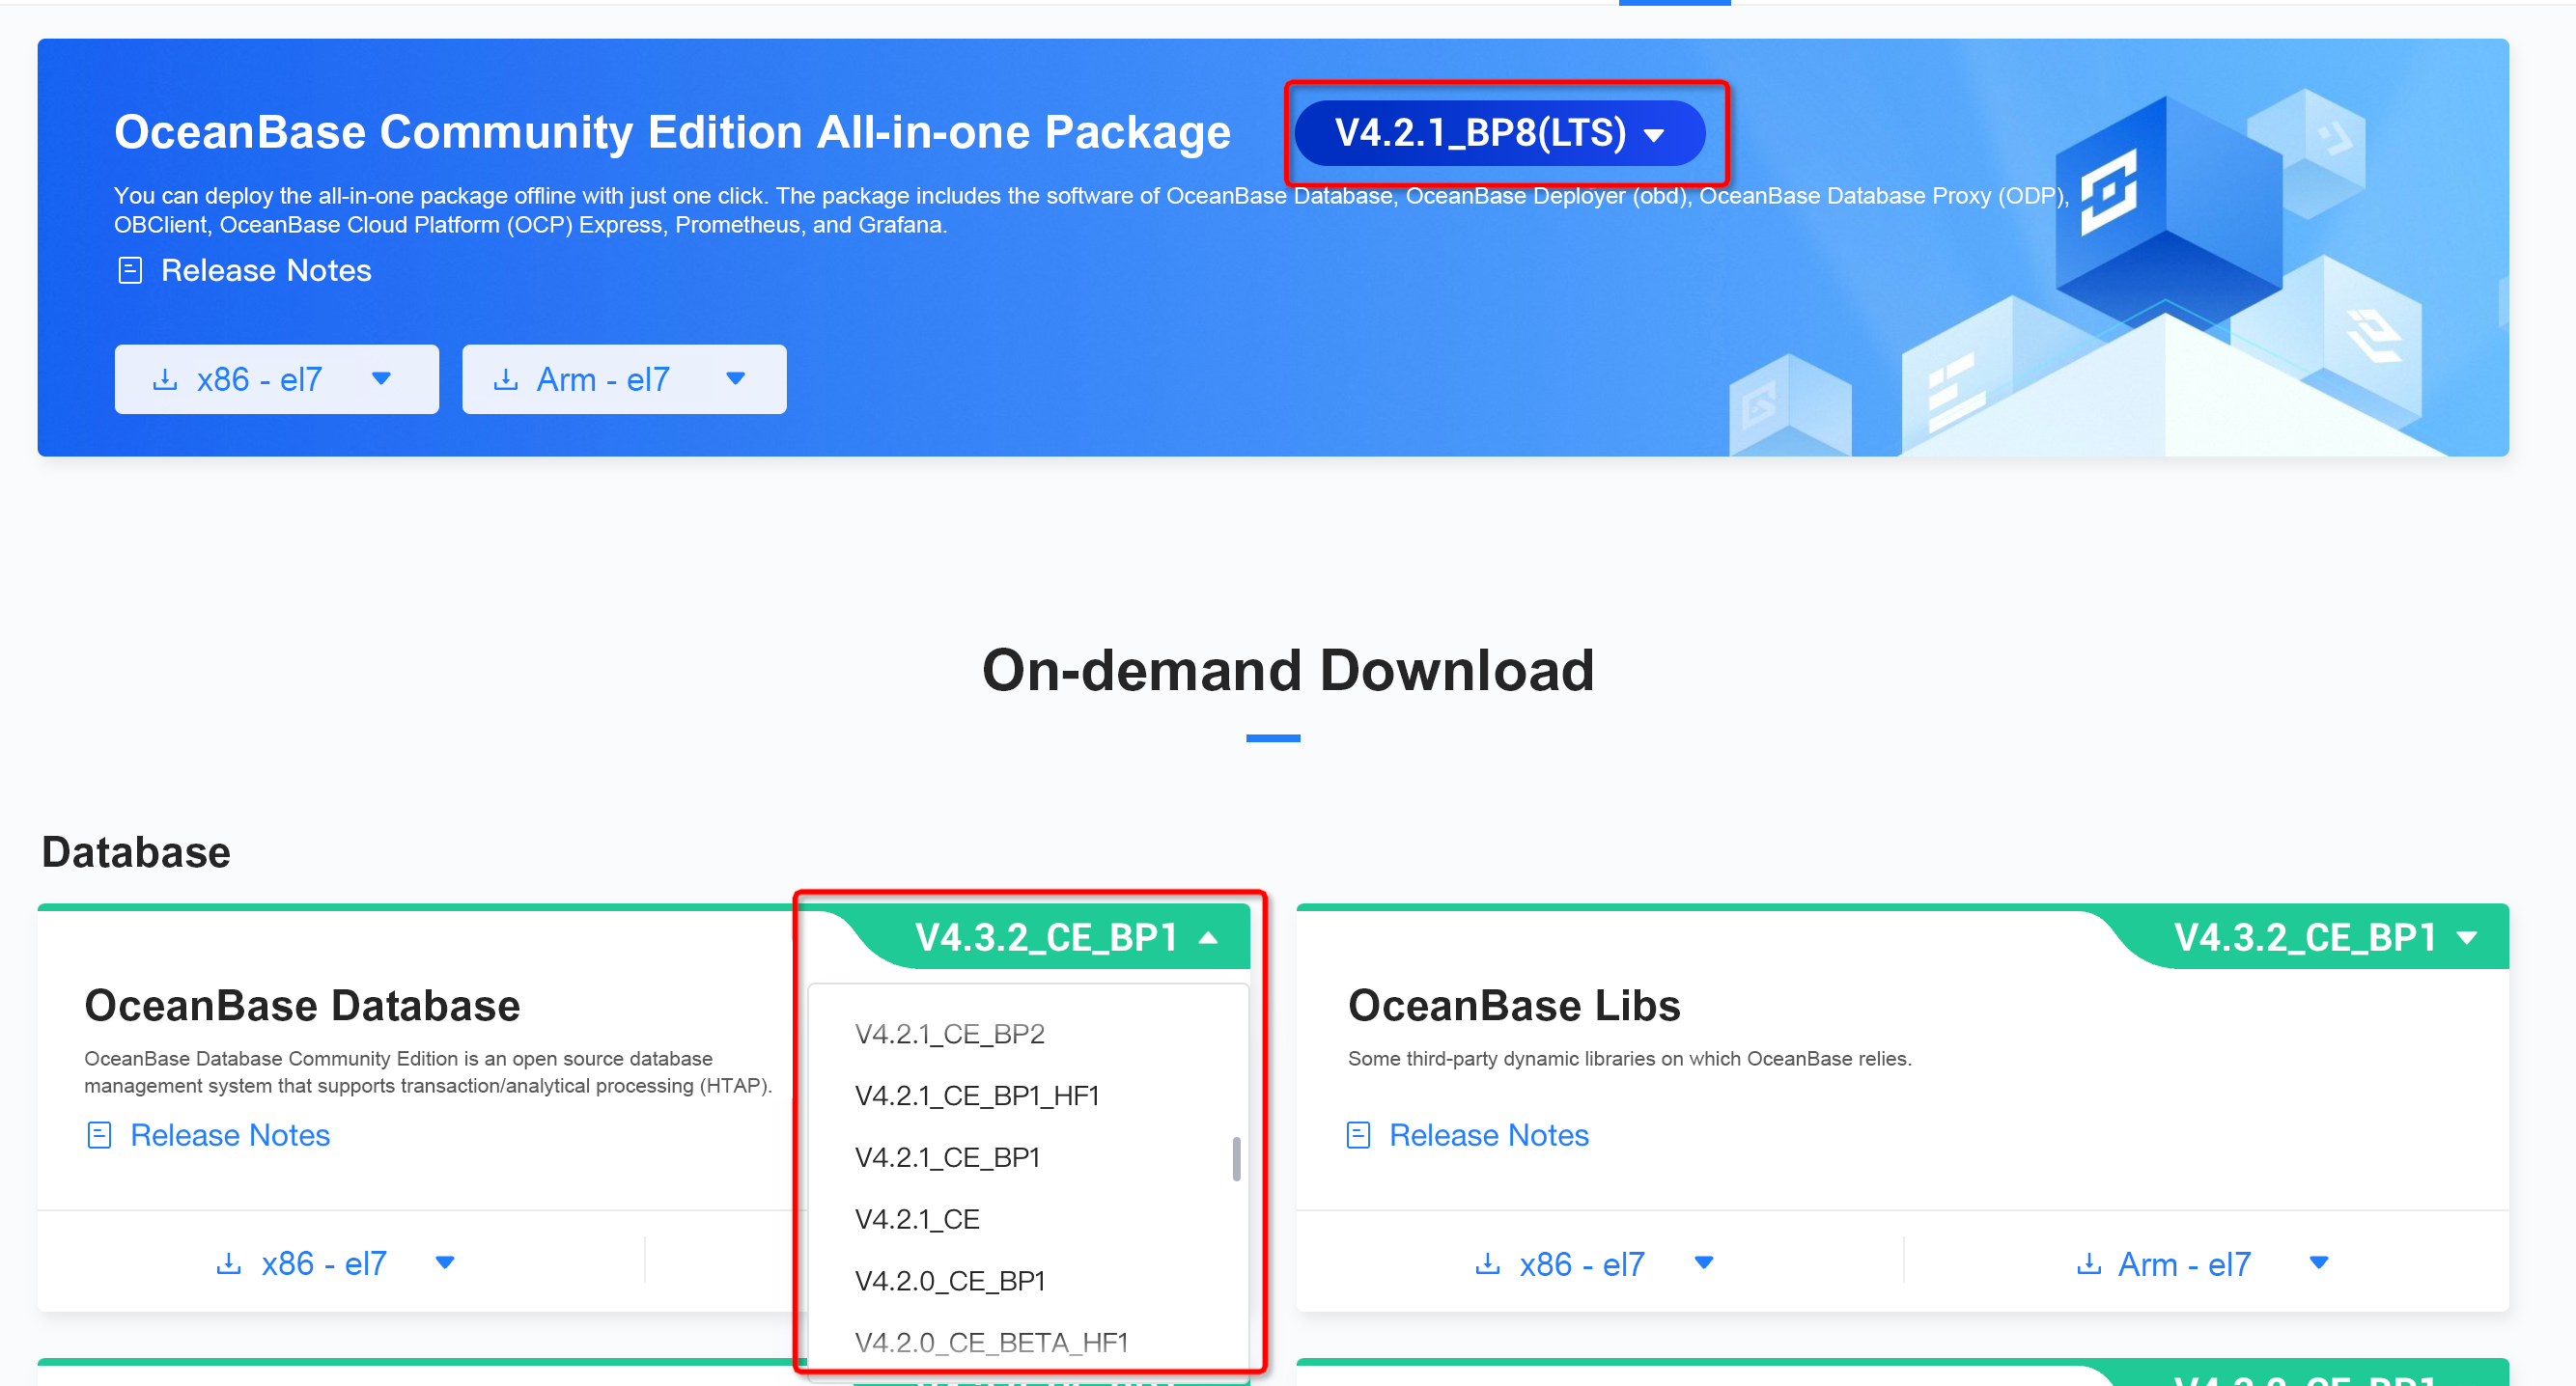
Task: Click the On-demand Download heading
Action: [x=1288, y=670]
